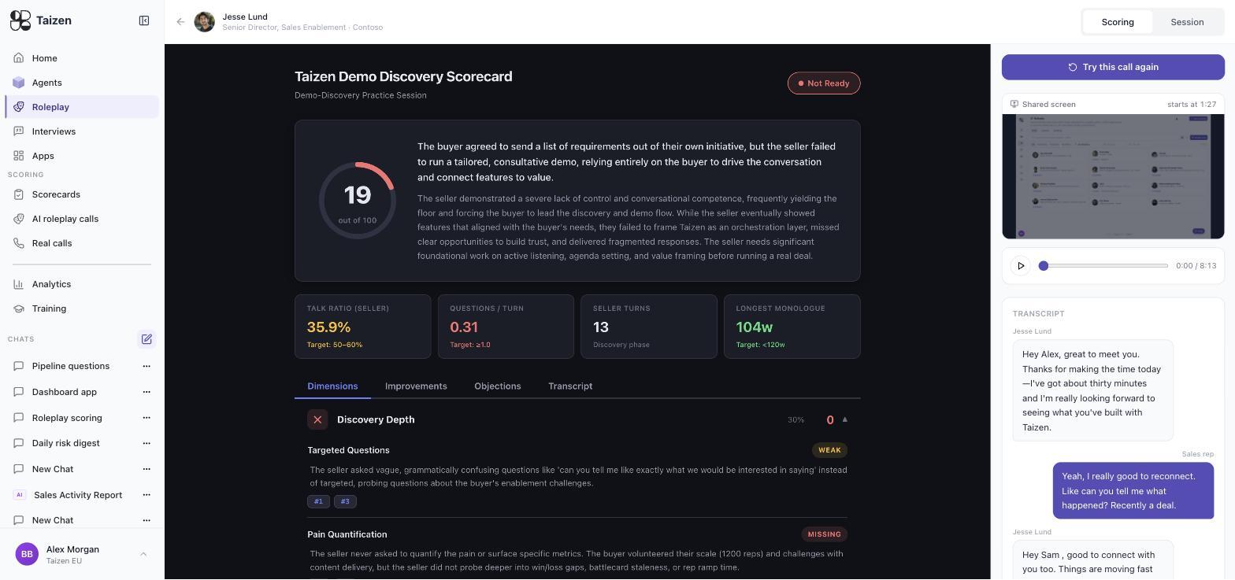Open Jesse Lund's avatar photo

(205, 22)
